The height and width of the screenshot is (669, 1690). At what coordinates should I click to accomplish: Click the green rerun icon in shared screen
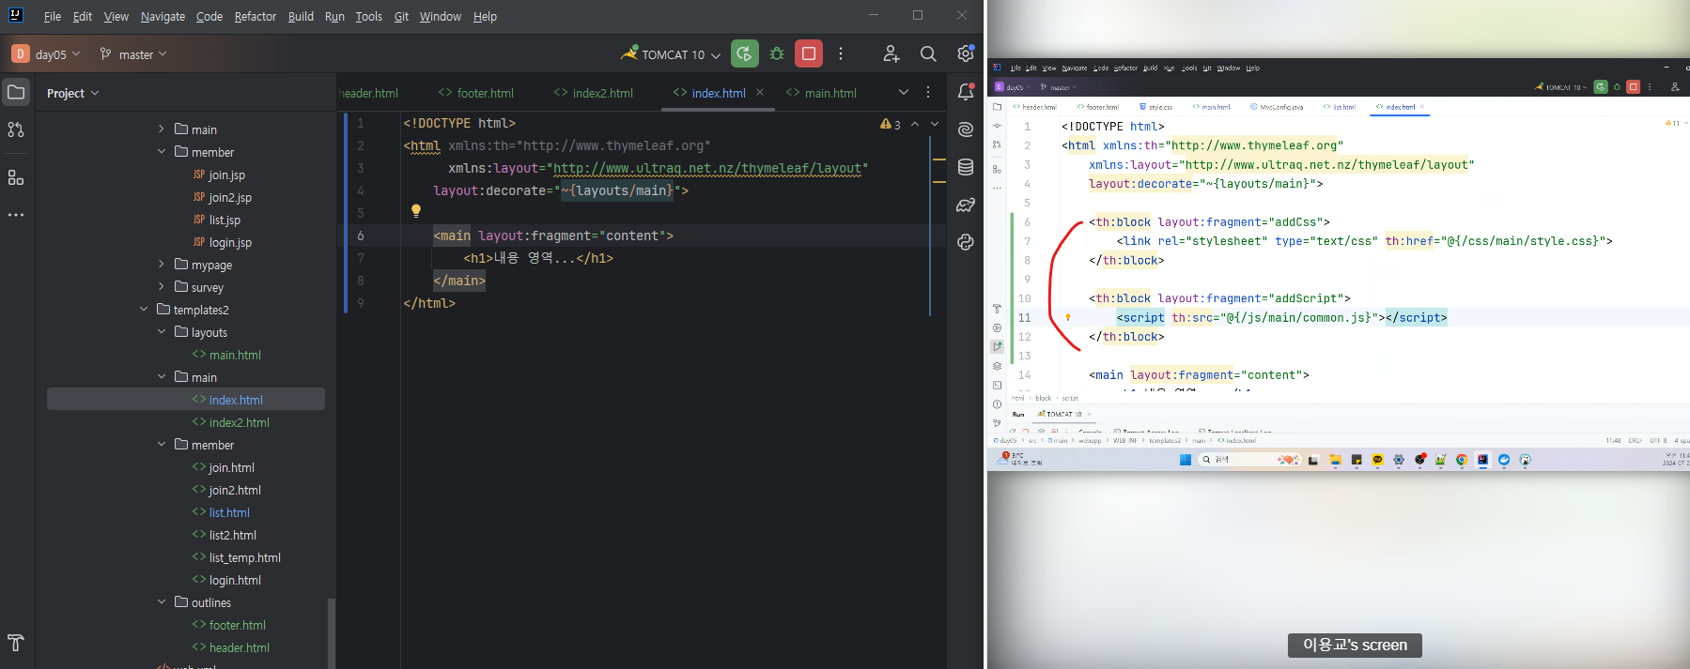1601,86
